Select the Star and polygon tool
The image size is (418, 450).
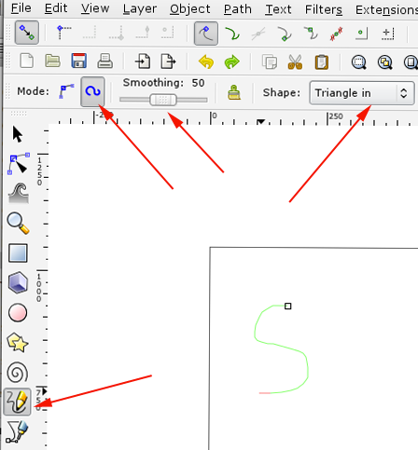pos(18,343)
